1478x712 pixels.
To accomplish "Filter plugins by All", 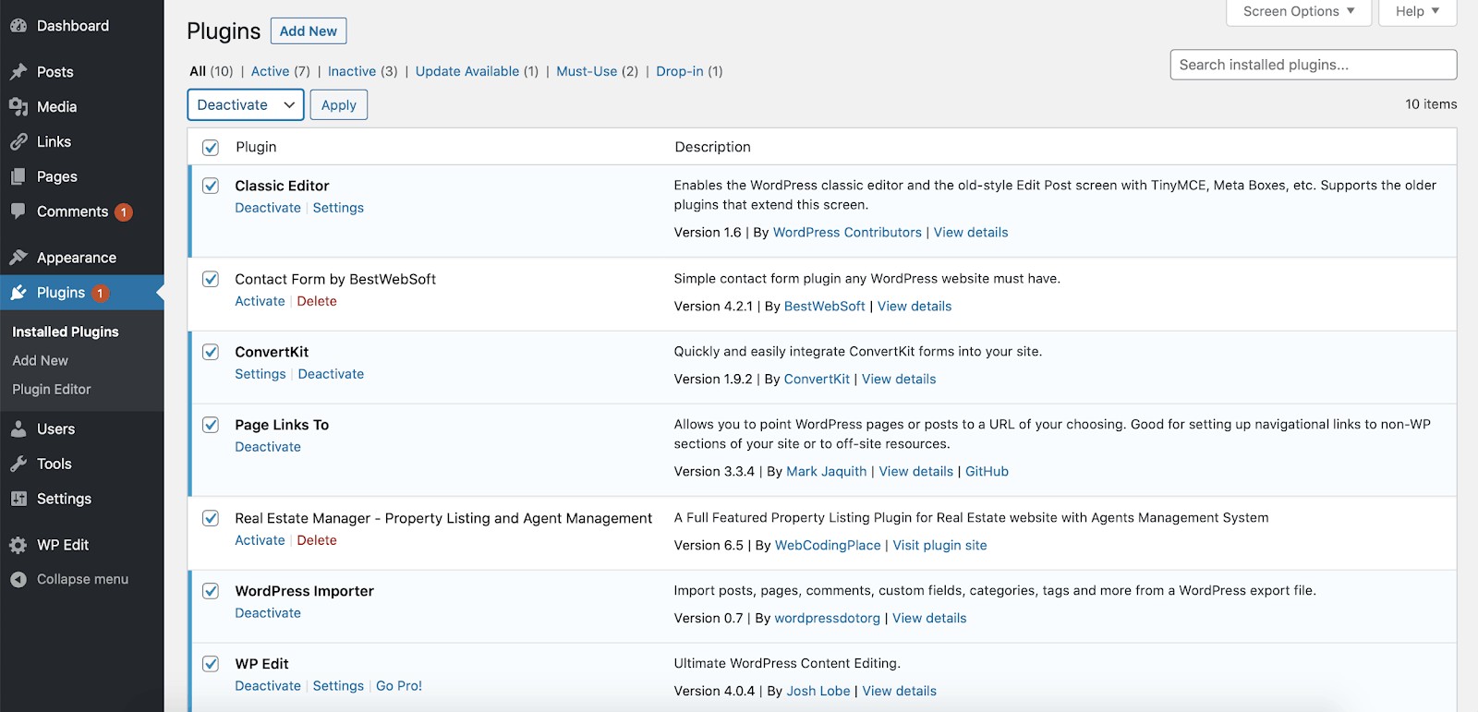I will (198, 71).
